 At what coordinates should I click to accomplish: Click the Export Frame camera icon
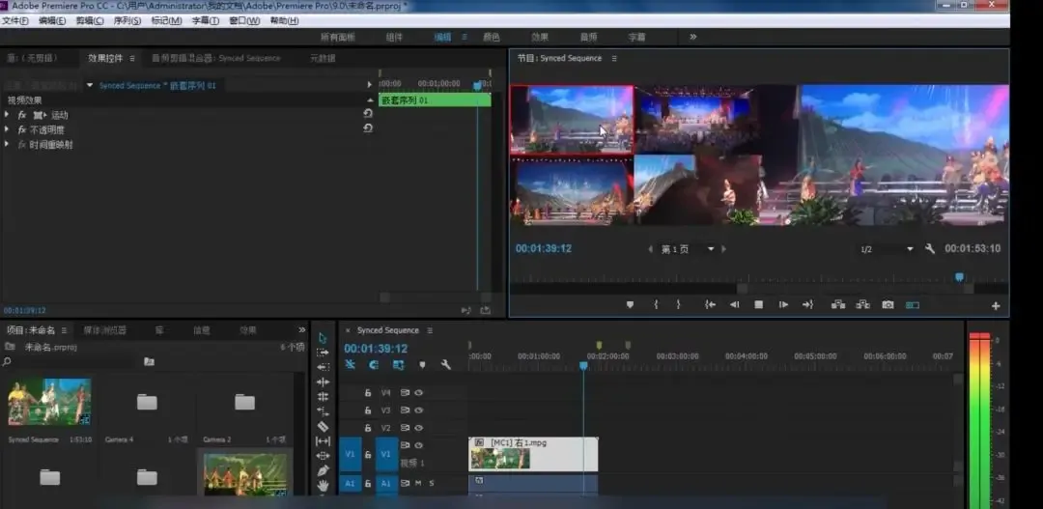pyautogui.click(x=888, y=305)
